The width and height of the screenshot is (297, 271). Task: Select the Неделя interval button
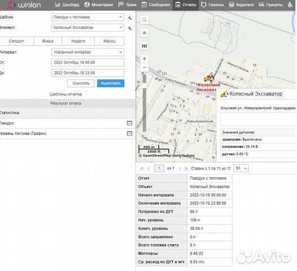point(78,41)
